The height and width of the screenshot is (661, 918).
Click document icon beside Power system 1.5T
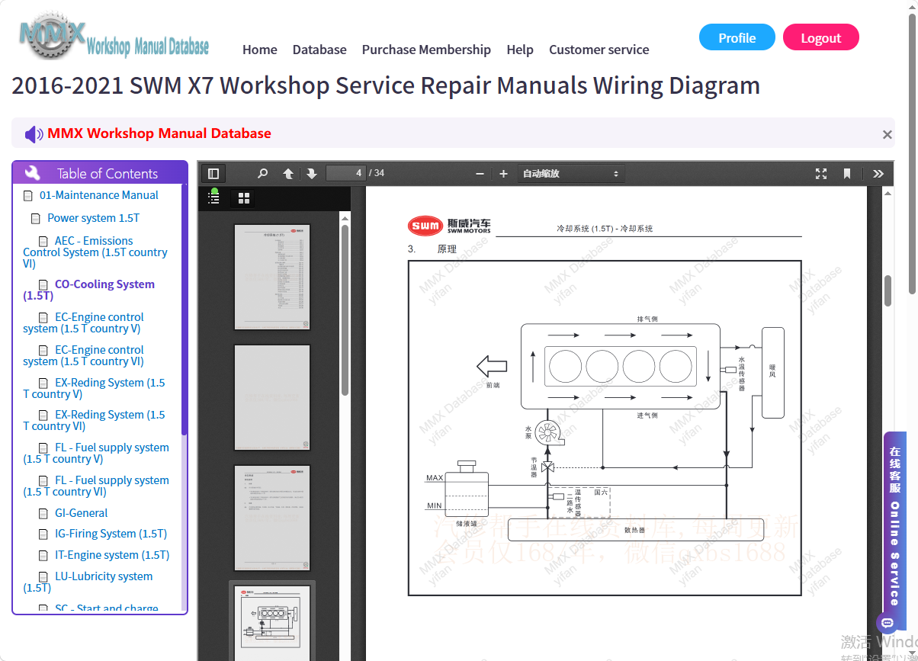[x=36, y=219]
